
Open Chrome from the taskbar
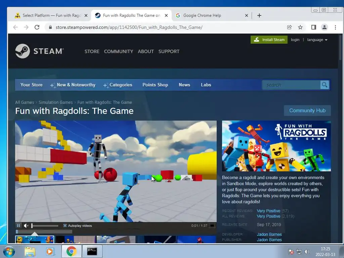(71, 251)
